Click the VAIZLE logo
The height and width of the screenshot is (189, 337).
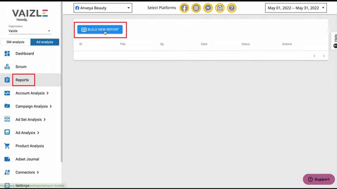tap(30, 13)
